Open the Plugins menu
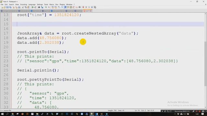Viewport: 207px width, 116px height. (62, 5)
